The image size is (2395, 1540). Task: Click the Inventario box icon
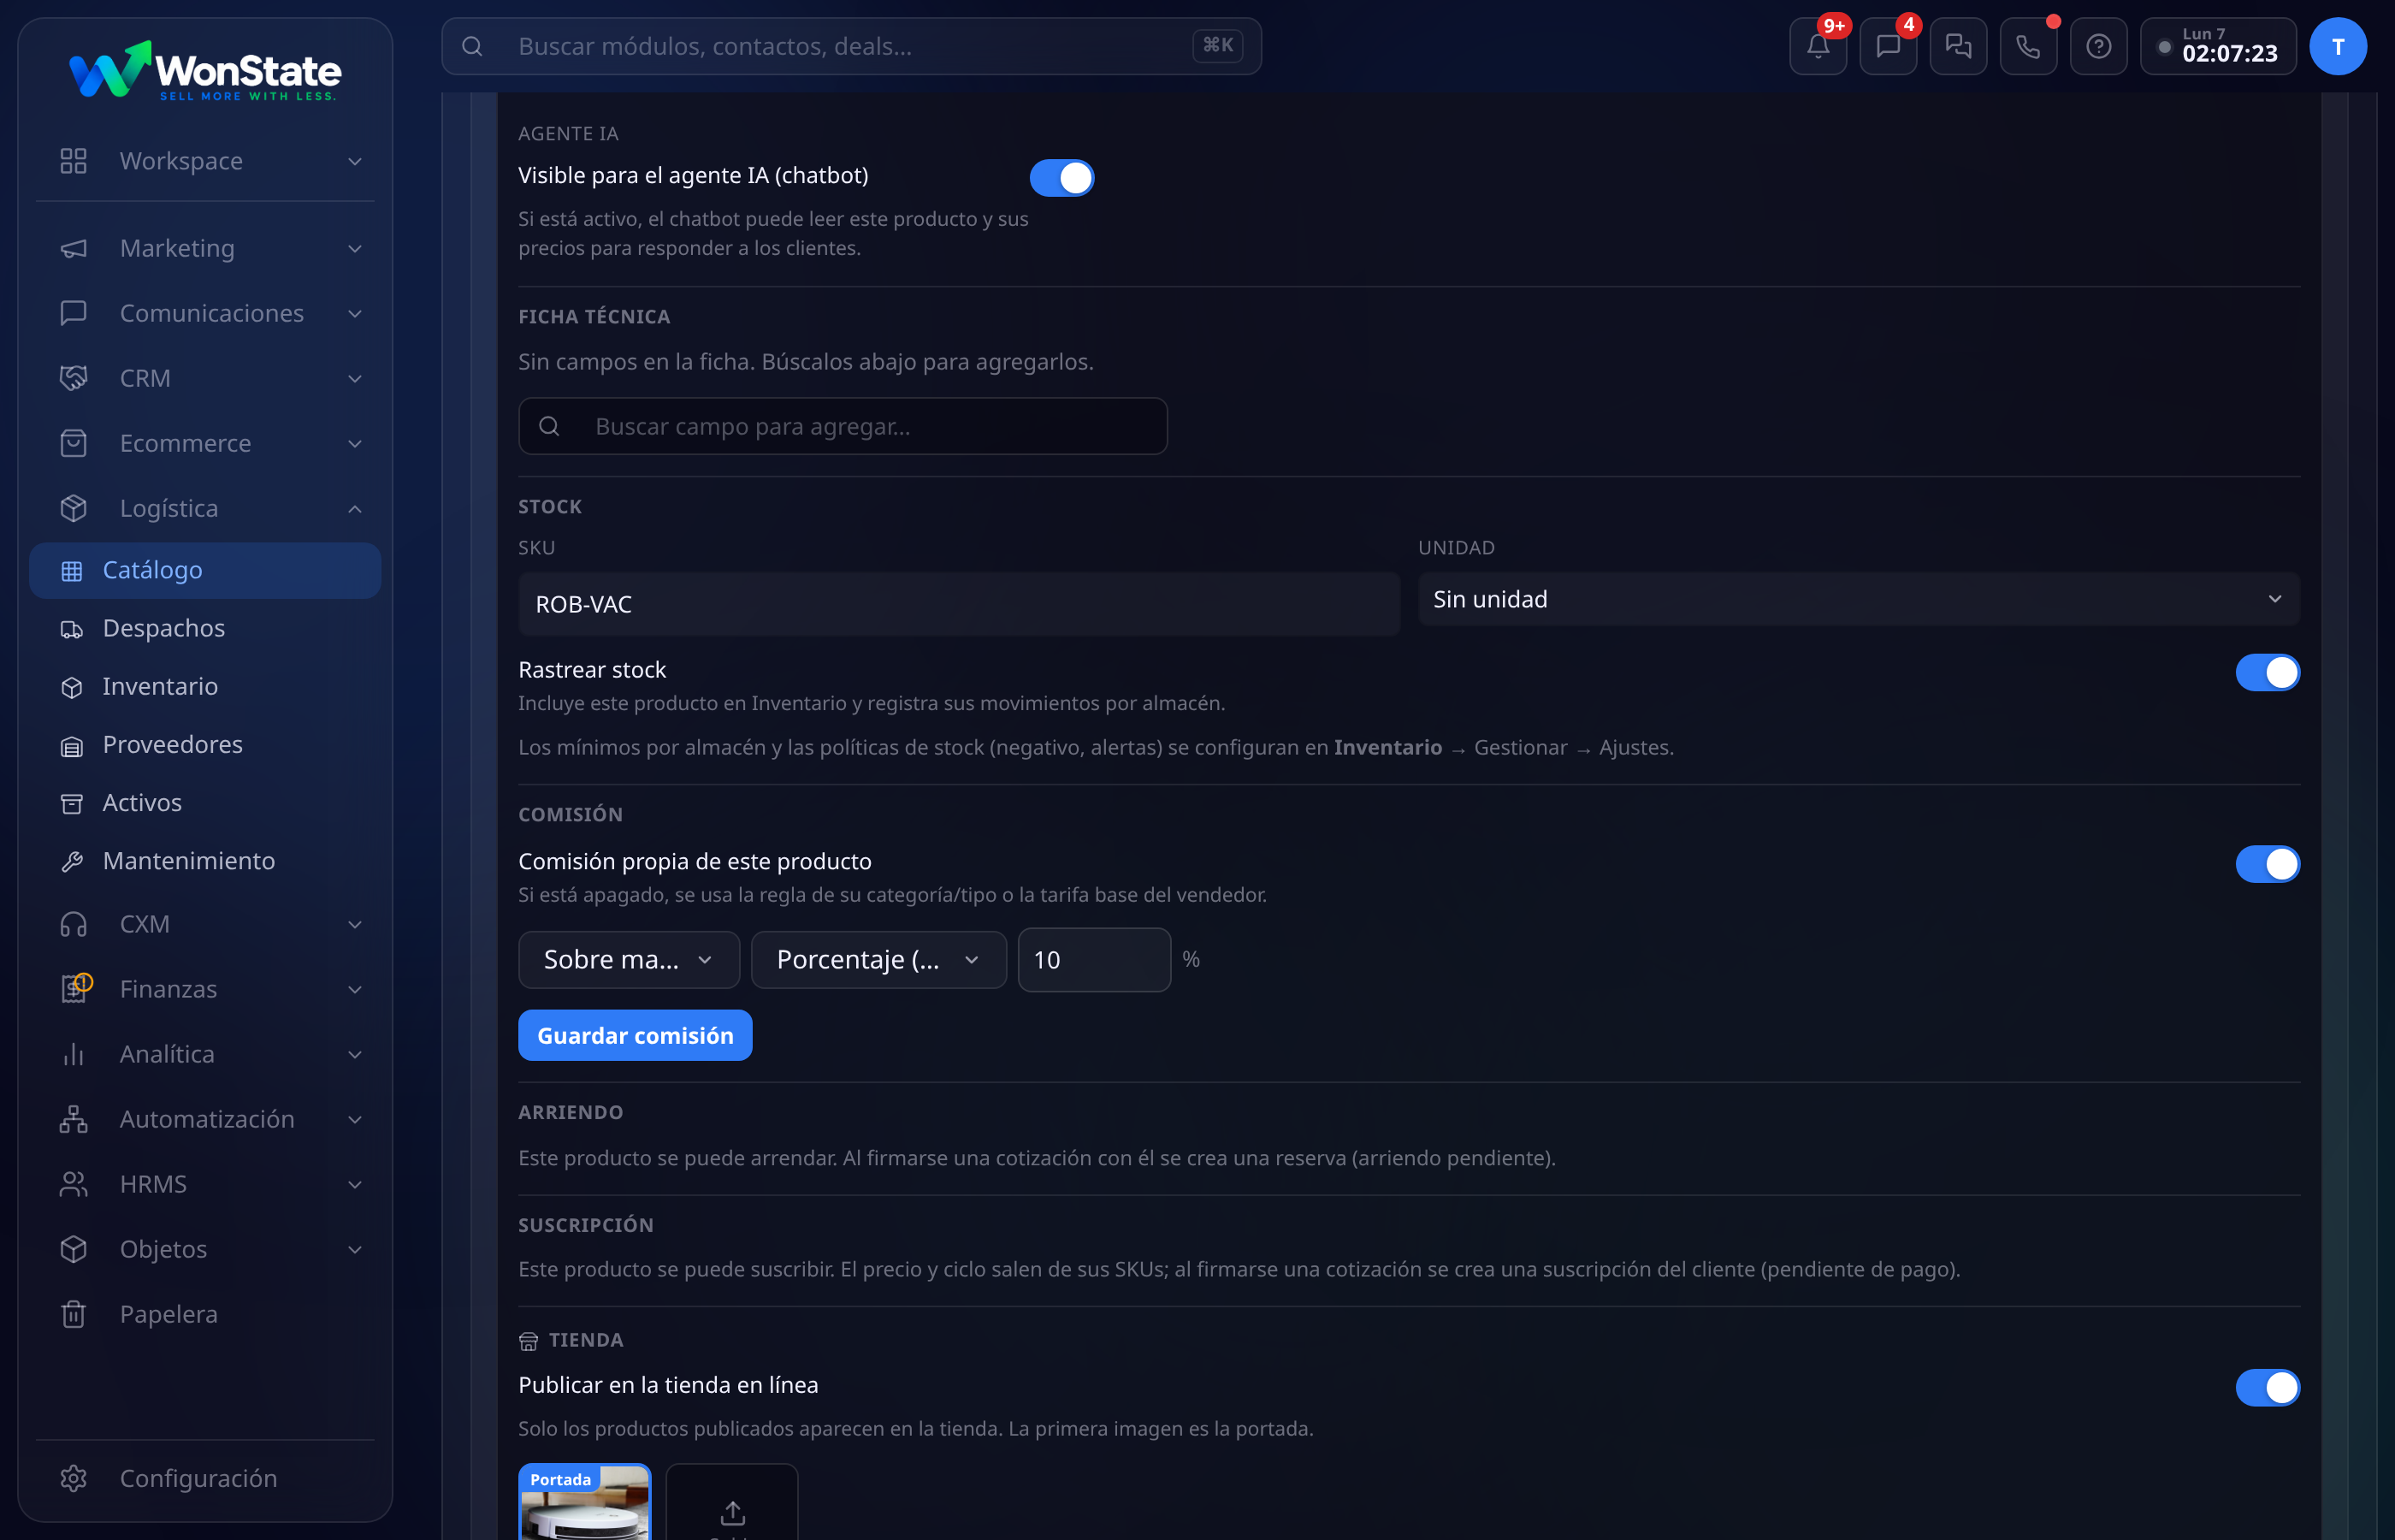click(x=72, y=687)
